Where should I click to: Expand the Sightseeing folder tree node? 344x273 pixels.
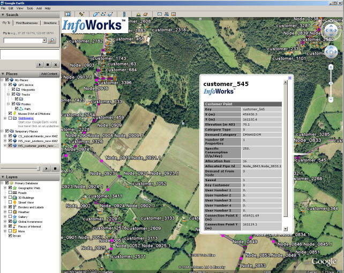(5, 118)
